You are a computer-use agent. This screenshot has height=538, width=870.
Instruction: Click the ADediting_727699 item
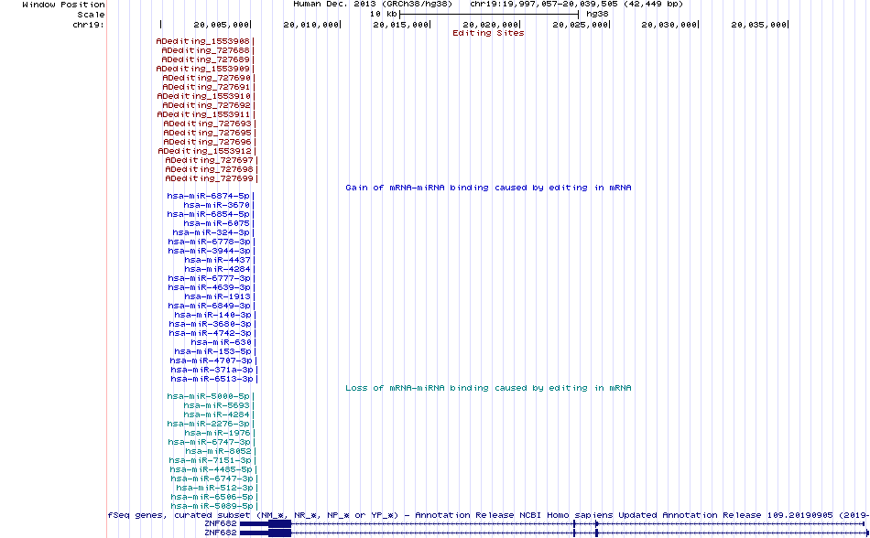[x=209, y=178]
